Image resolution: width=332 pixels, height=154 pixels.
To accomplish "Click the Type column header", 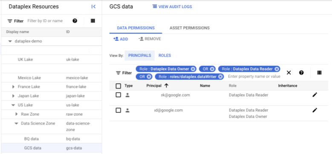I will click(129, 86).
